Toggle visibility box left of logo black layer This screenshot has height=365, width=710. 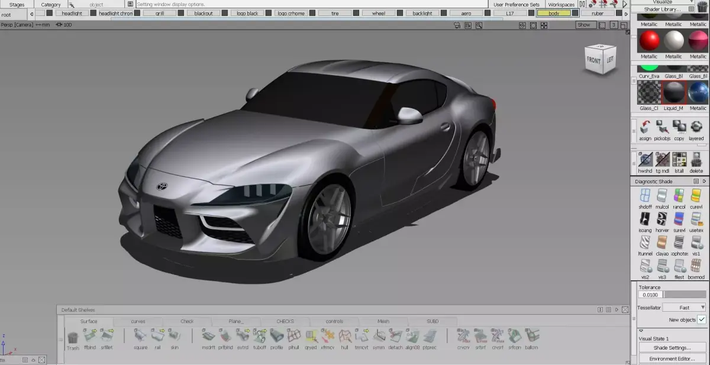(225, 13)
